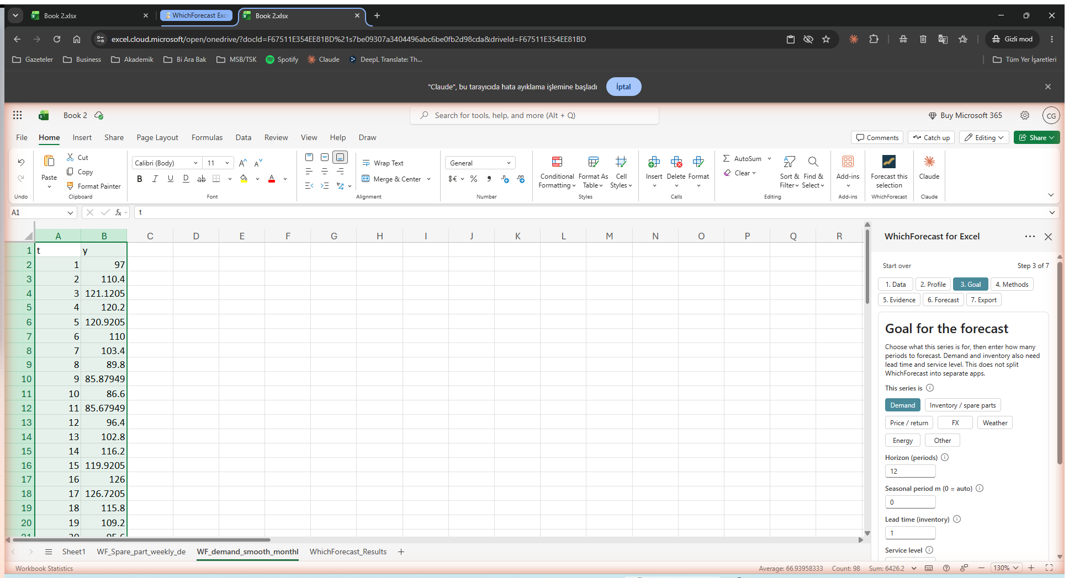The width and height of the screenshot is (1069, 578).
Task: Go to step 4. Methods
Action: (x=1012, y=284)
